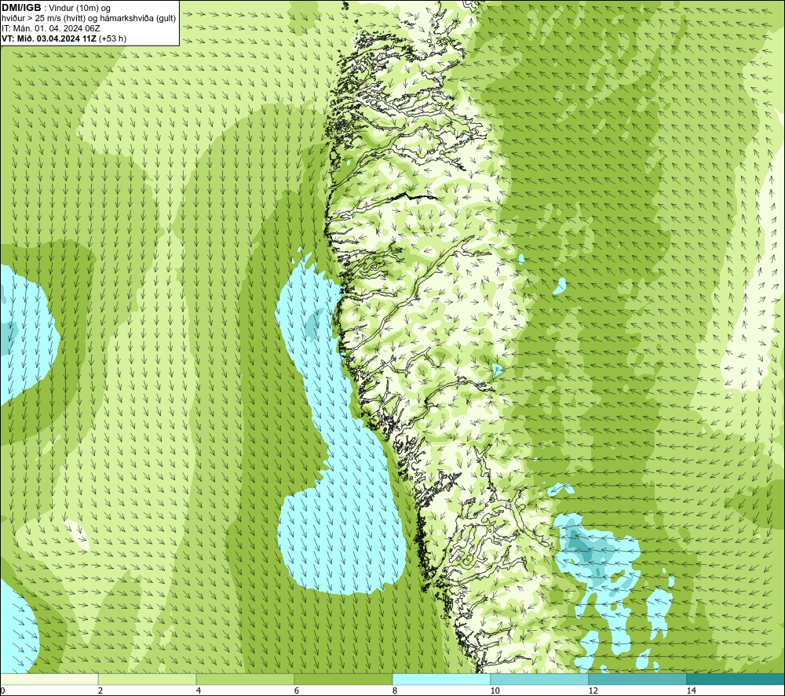Click the '2' label on the color scale
The height and width of the screenshot is (696, 785).
click(x=100, y=691)
